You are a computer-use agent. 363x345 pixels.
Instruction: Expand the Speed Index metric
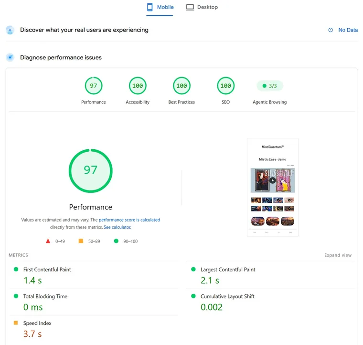pyautogui.click(x=94, y=329)
